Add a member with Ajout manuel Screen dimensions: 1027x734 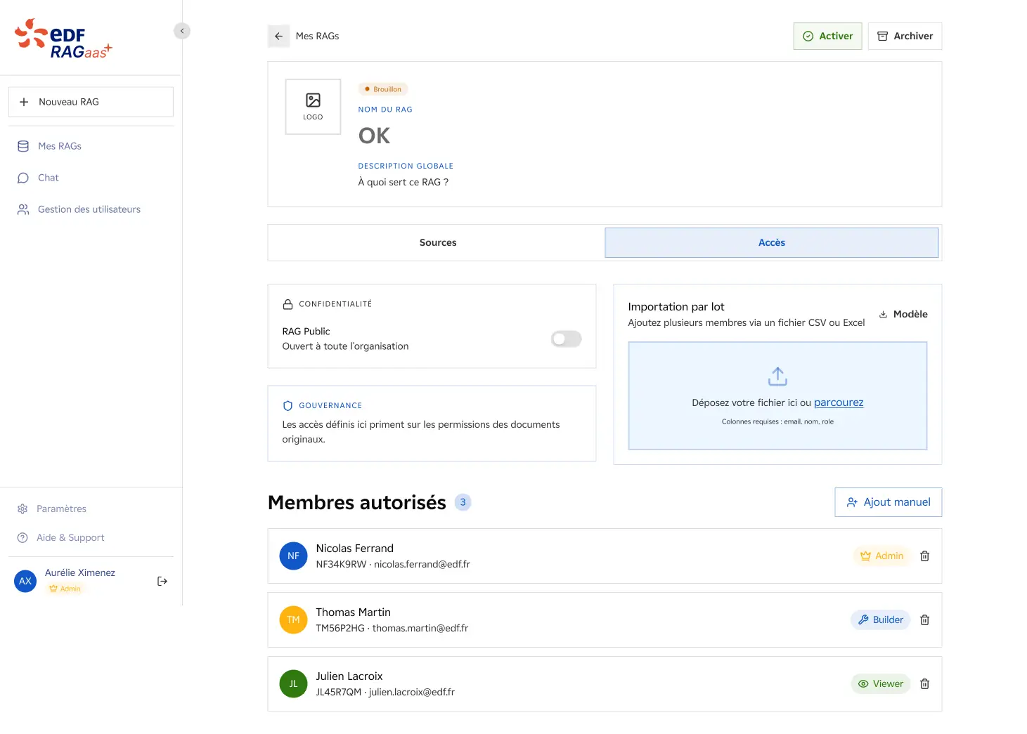[x=889, y=502]
